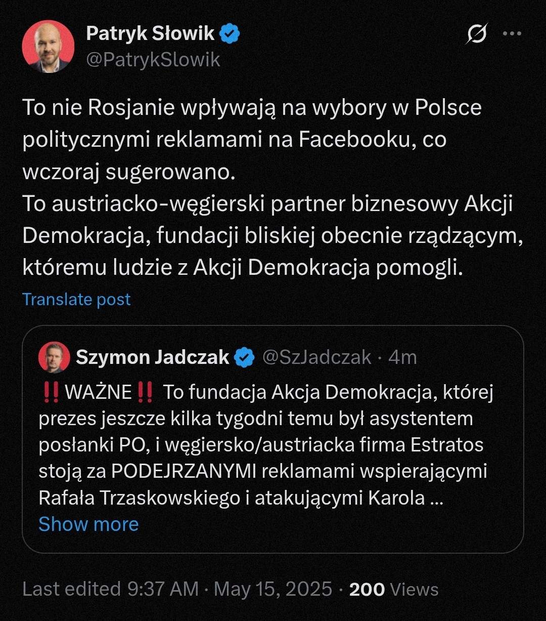546x621 pixels.
Task: Open the three-dot more options menu
Action: (512, 34)
